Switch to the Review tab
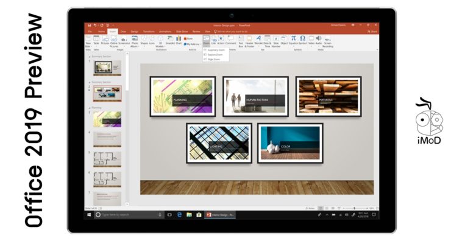462x241 pixels. pyautogui.click(x=196, y=32)
